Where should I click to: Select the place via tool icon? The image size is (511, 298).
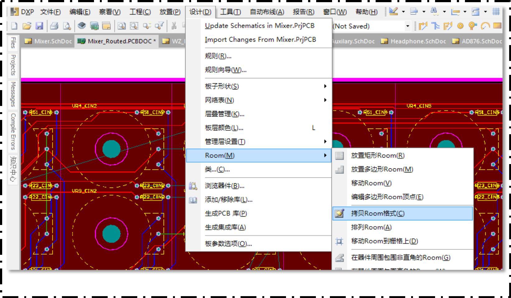point(472,26)
